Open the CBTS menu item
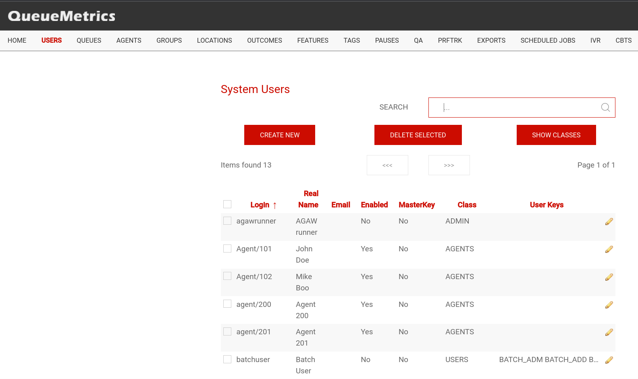Viewport: 638px width, 379px height. click(x=623, y=40)
